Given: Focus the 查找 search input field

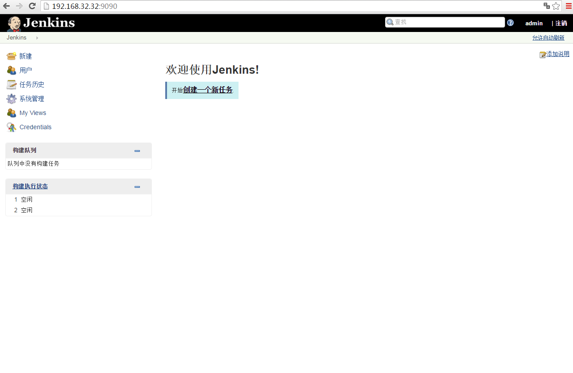Looking at the screenshot, I should pyautogui.click(x=445, y=22).
